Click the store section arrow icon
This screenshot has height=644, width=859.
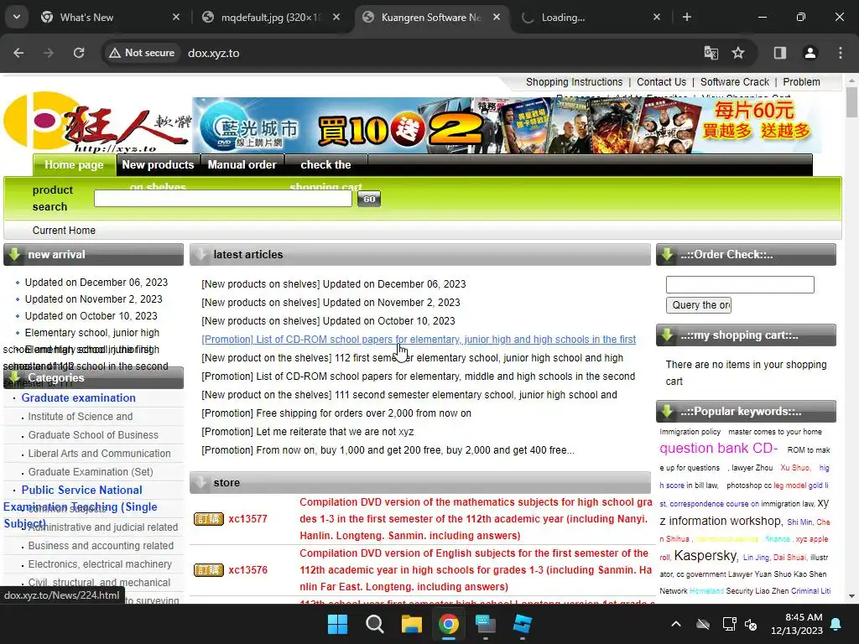pyautogui.click(x=201, y=483)
